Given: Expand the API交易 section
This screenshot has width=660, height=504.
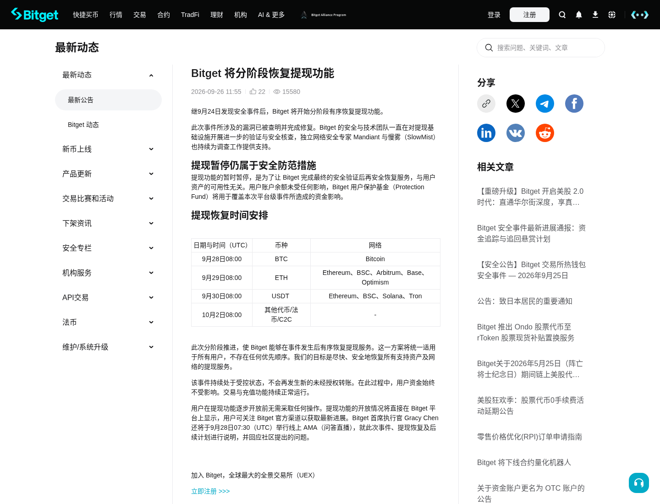Looking at the screenshot, I should coord(151,298).
